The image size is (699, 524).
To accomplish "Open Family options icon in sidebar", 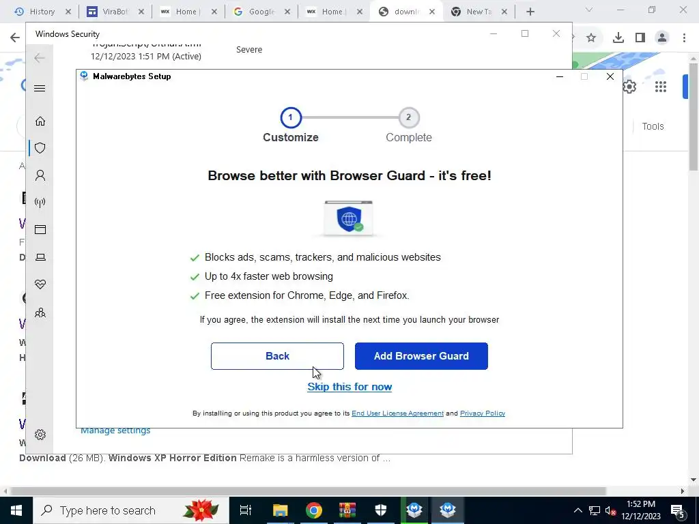I will pos(40,312).
